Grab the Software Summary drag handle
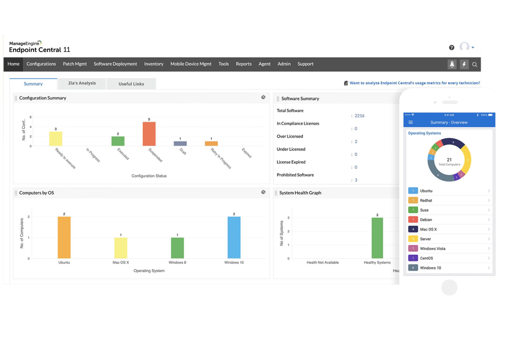Viewport: 507px width, 338px height. tap(278, 99)
